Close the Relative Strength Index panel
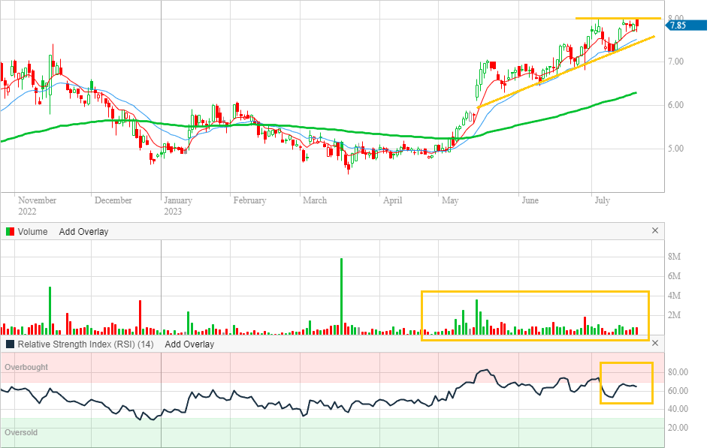This screenshot has height=448, width=710. [x=654, y=344]
